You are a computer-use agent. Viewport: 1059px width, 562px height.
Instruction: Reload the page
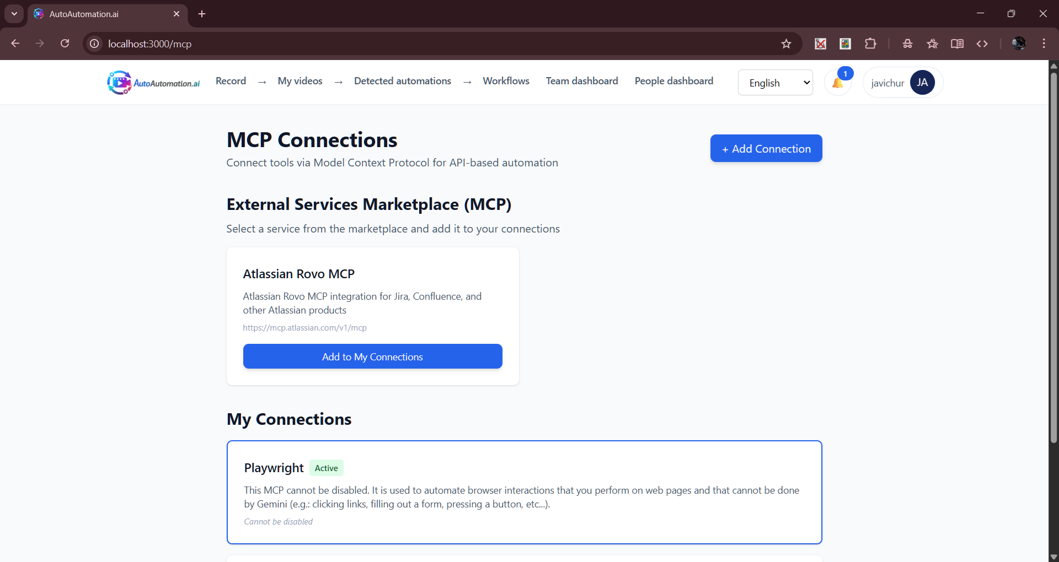65,44
